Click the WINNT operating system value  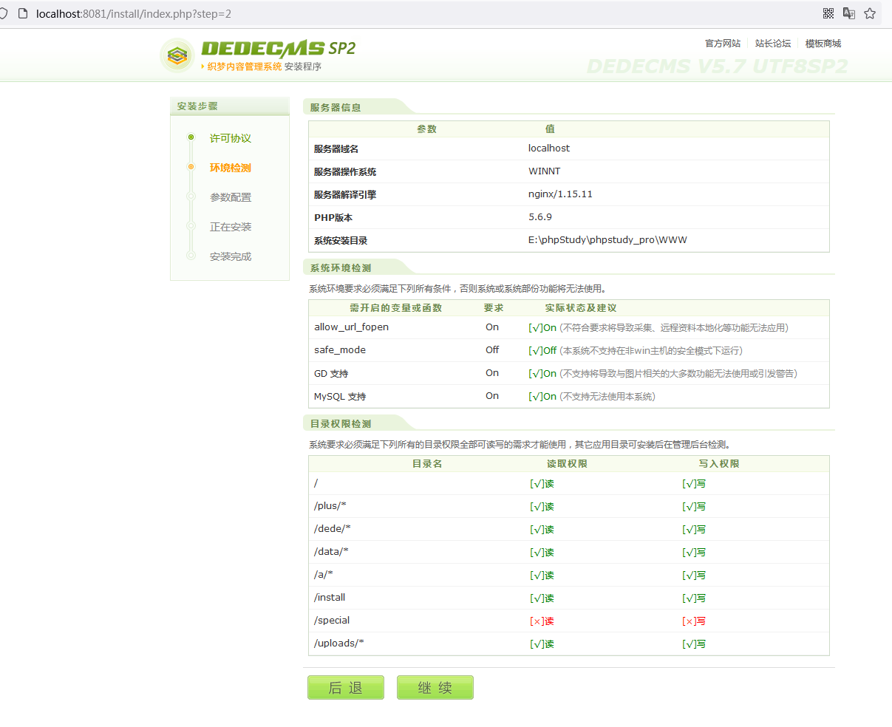tap(545, 171)
